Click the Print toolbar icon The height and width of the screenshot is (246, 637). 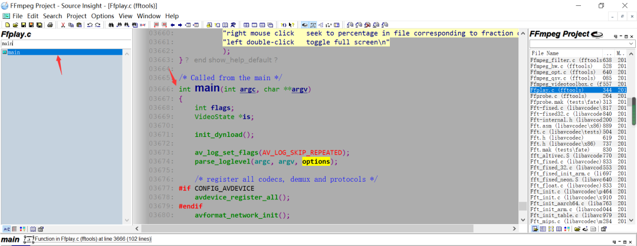tap(50, 25)
